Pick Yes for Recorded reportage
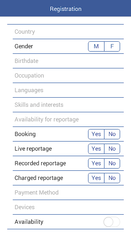Image resolution: width=131 pixels, height=234 pixels. [x=96, y=163]
